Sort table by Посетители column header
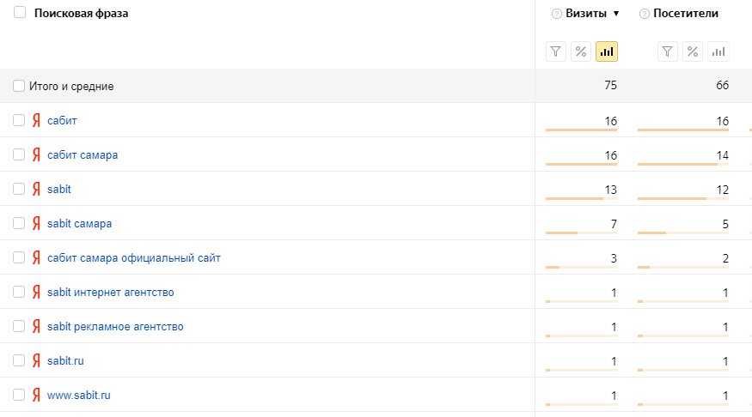Screen dimensions: 752x417 point(685,14)
